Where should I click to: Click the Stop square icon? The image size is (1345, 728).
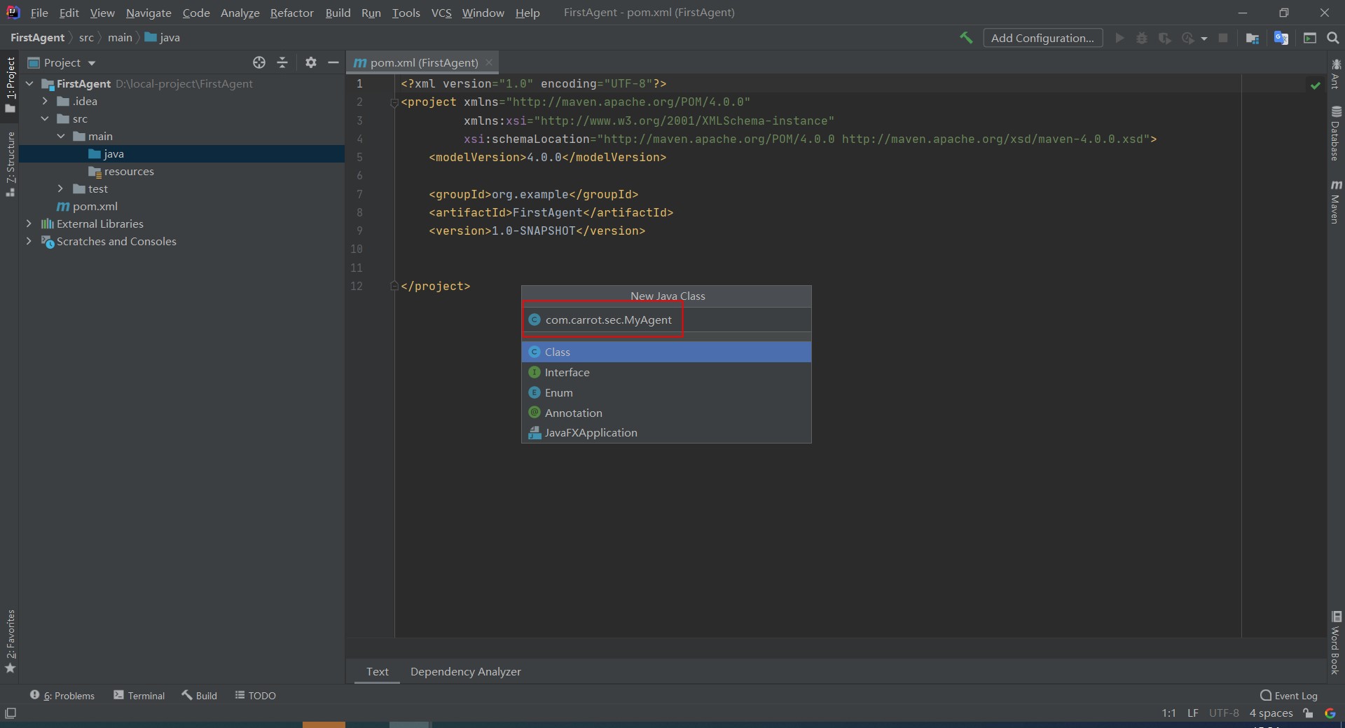click(x=1223, y=38)
